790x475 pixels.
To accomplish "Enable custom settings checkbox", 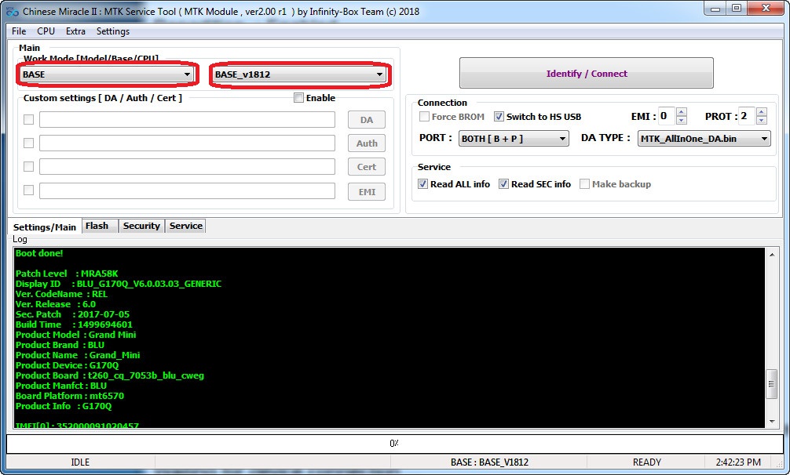I will (x=298, y=97).
